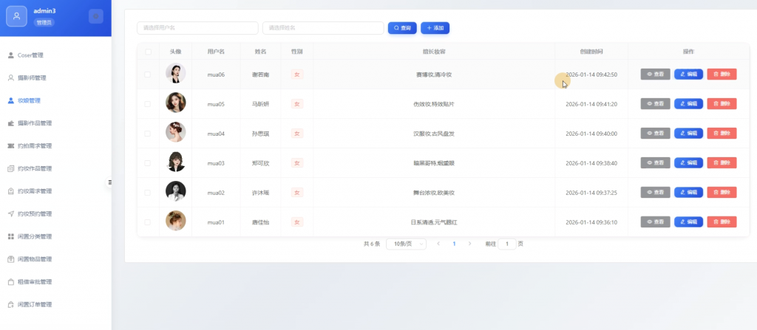Check the checkbox for row mua04

click(x=147, y=134)
